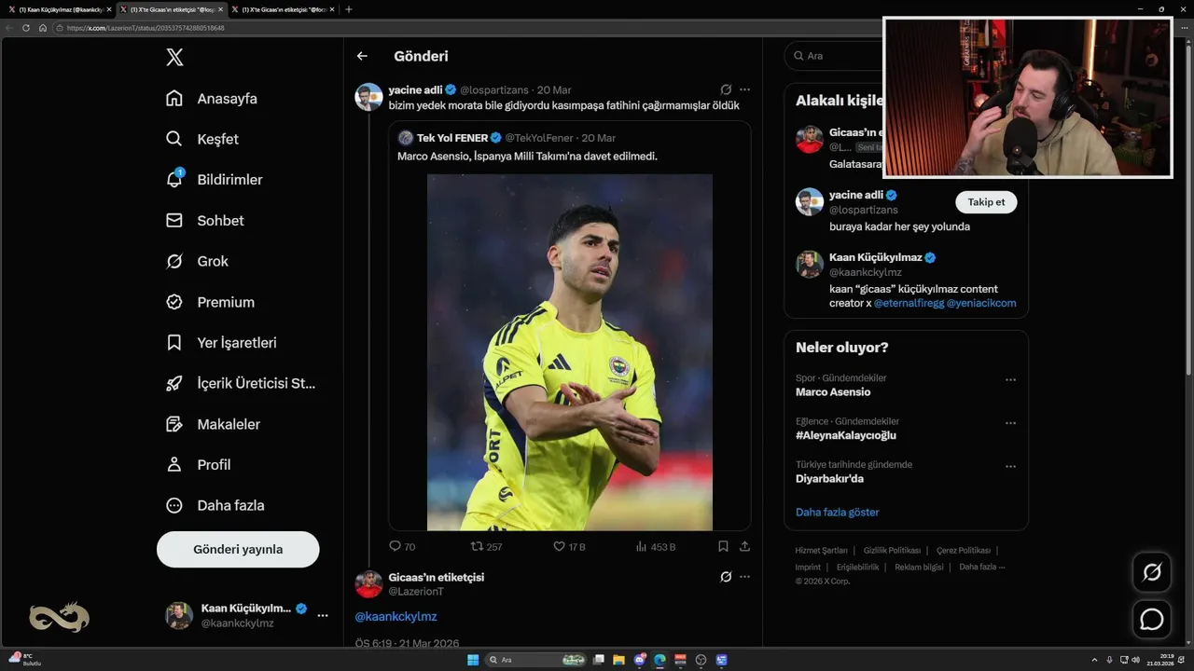1194x671 pixels.
Task: Click Gicaas'ın etiketçisi avatar on the reply
Action: coord(368,584)
